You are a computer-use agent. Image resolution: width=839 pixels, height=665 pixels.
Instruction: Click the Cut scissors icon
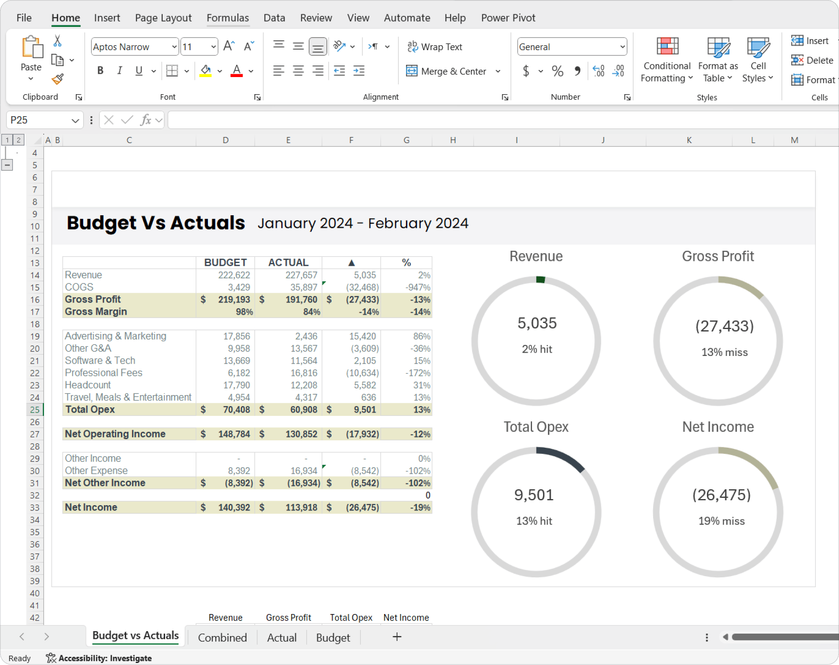(57, 41)
